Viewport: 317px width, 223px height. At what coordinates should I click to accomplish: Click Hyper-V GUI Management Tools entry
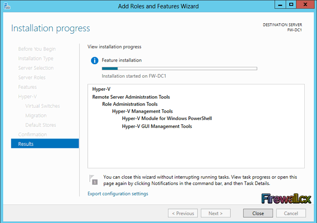click(157, 126)
